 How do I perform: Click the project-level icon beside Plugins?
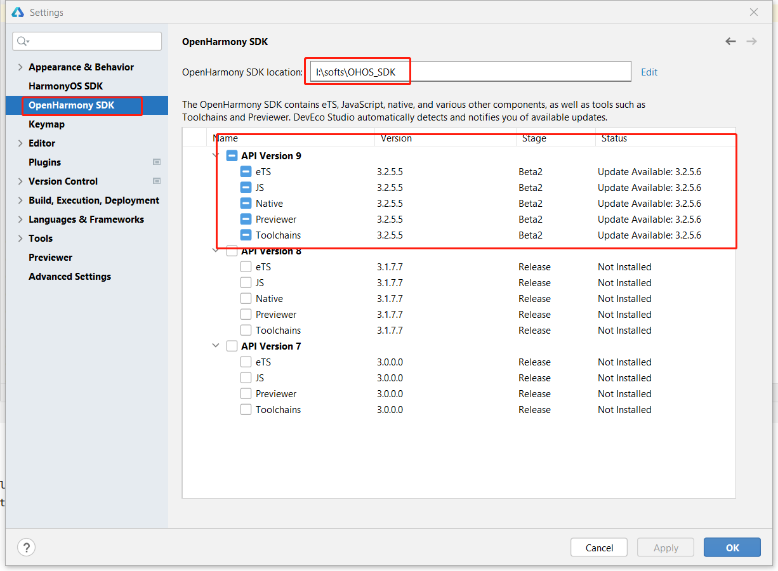[157, 162]
